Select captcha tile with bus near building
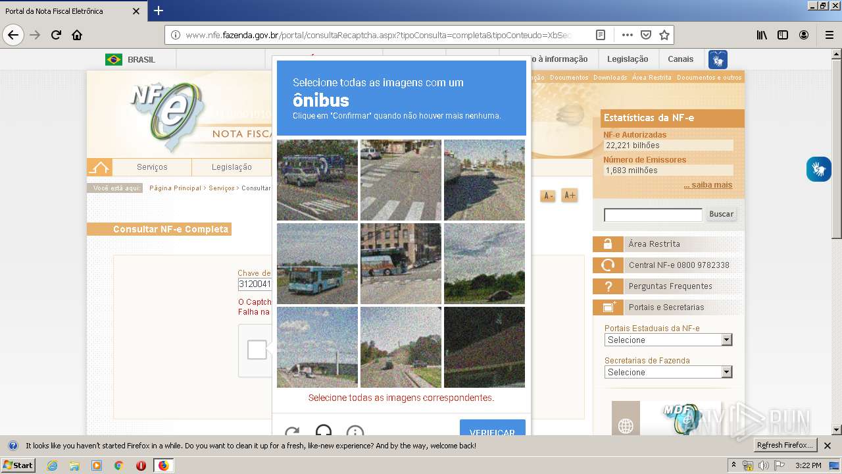The image size is (842, 474). [401, 263]
